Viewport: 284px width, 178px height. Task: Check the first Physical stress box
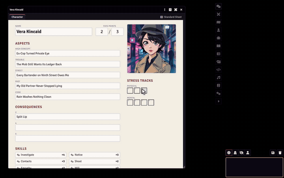point(130,91)
